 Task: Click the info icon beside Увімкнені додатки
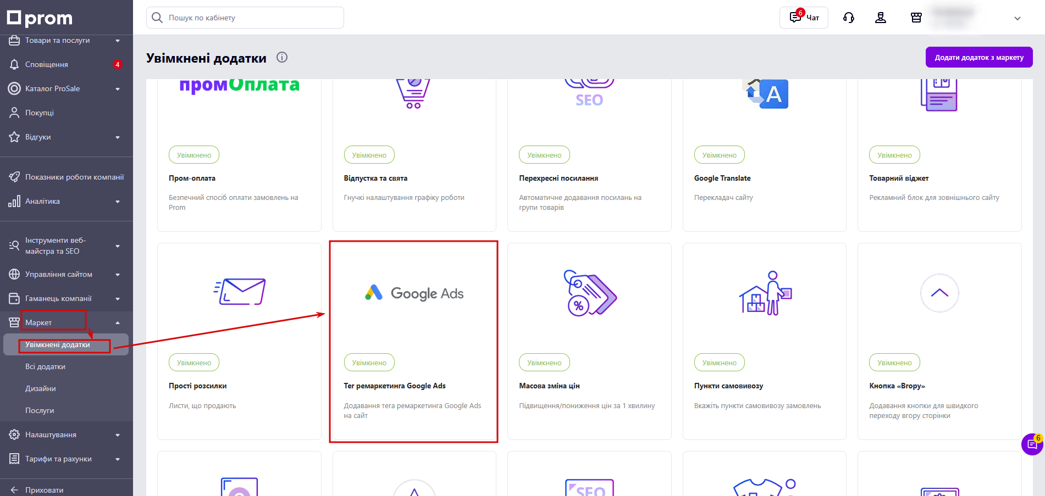pos(282,57)
